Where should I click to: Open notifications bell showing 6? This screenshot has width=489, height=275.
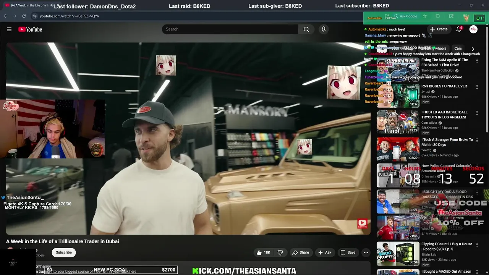(x=459, y=29)
